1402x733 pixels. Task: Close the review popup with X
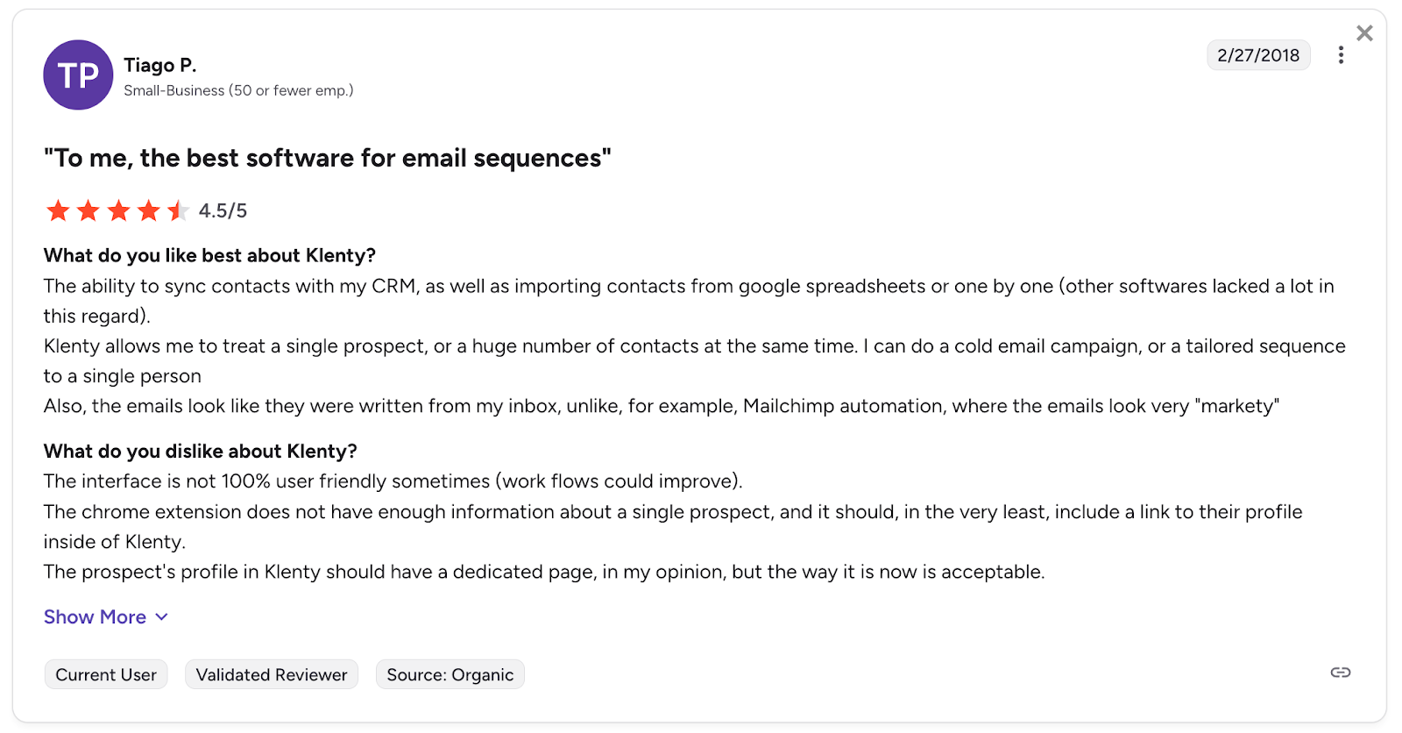pyautogui.click(x=1364, y=33)
